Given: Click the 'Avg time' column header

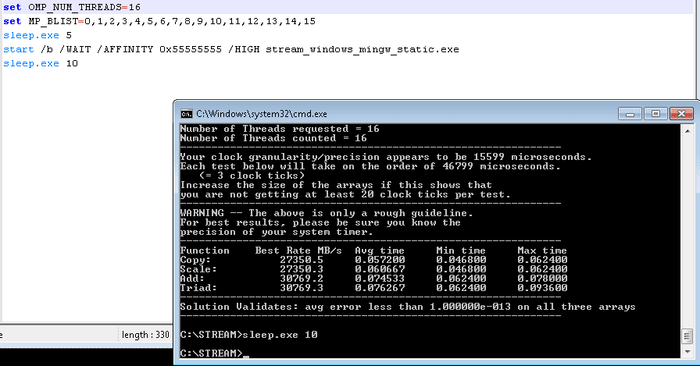Looking at the screenshot, I should 380,251.
